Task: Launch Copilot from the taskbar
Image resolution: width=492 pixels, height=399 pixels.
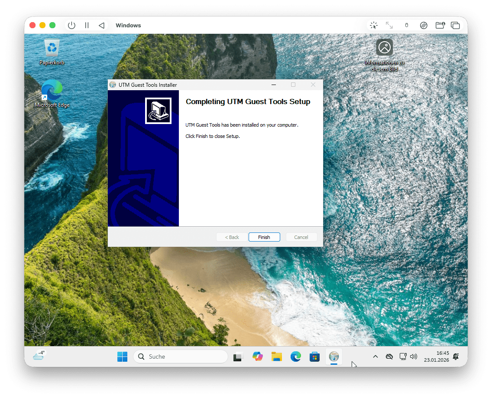Action: point(258,356)
